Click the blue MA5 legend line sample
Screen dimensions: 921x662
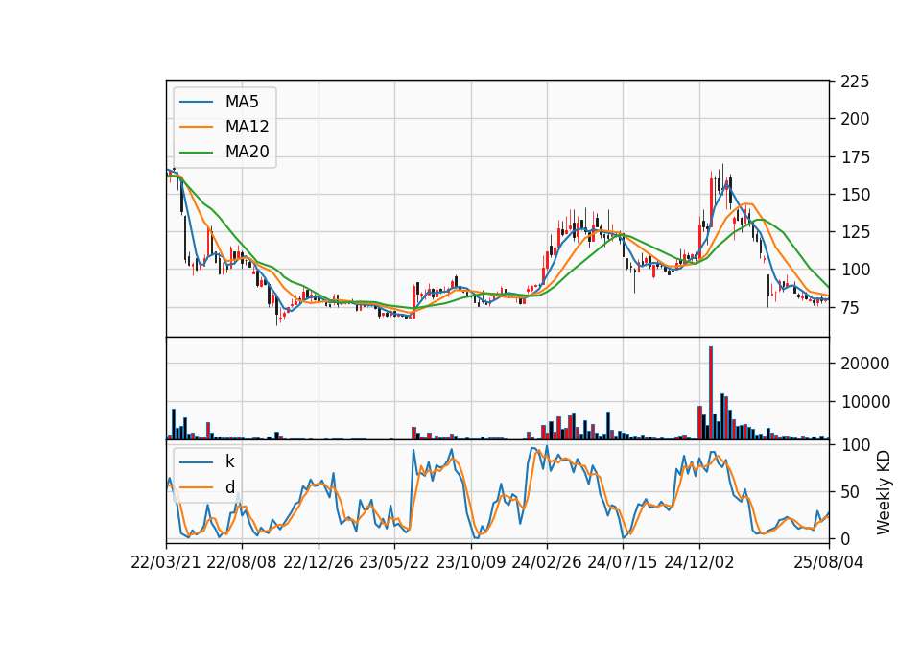click(196, 102)
